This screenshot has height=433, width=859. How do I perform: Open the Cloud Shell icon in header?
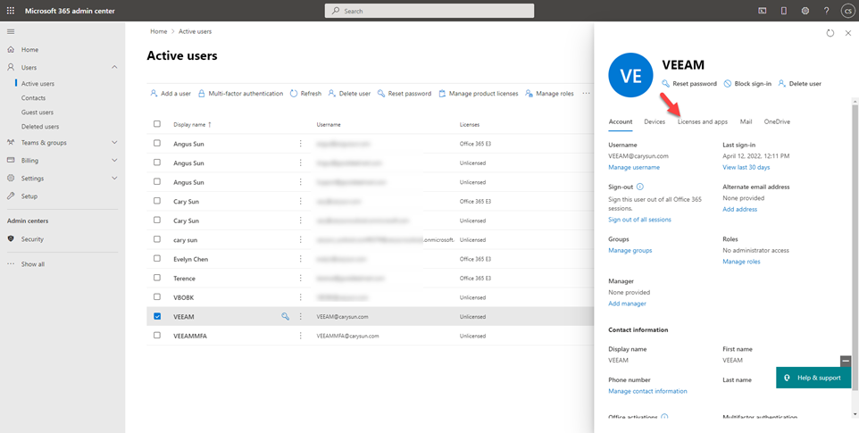(762, 11)
